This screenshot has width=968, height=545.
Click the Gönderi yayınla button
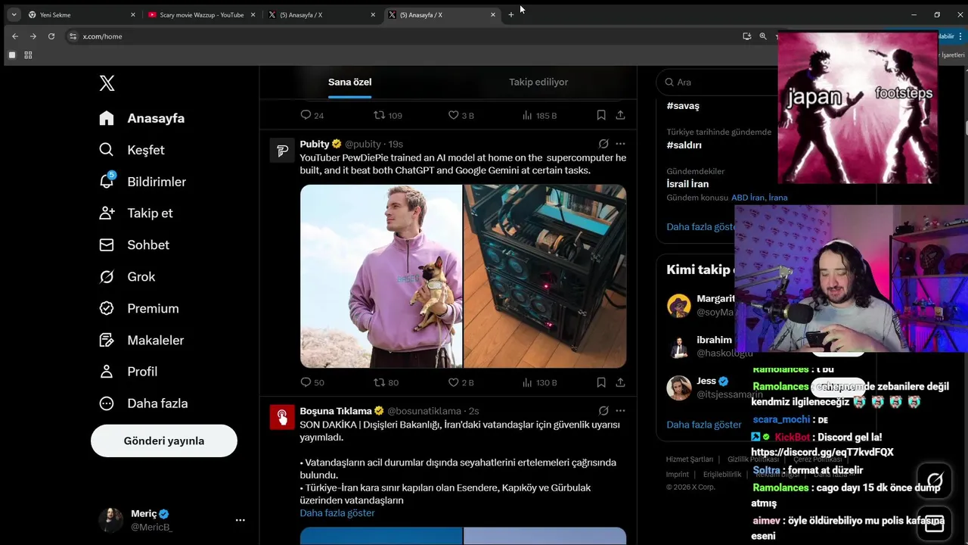(x=164, y=441)
